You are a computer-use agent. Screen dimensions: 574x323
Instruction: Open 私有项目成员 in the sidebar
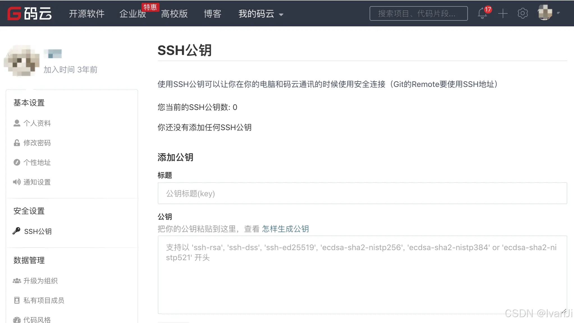pyautogui.click(x=44, y=300)
